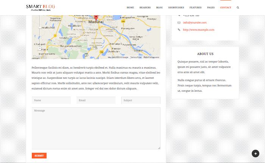Viewport: 265px width, 163px height.
Task: Click the scroll-to-top arrow button
Action: click(256, 154)
